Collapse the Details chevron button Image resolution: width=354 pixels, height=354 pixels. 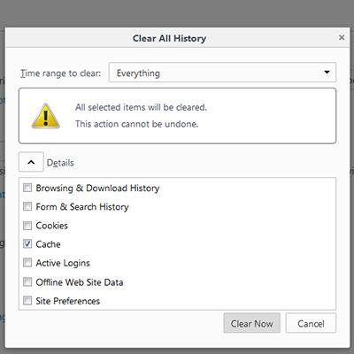31,162
